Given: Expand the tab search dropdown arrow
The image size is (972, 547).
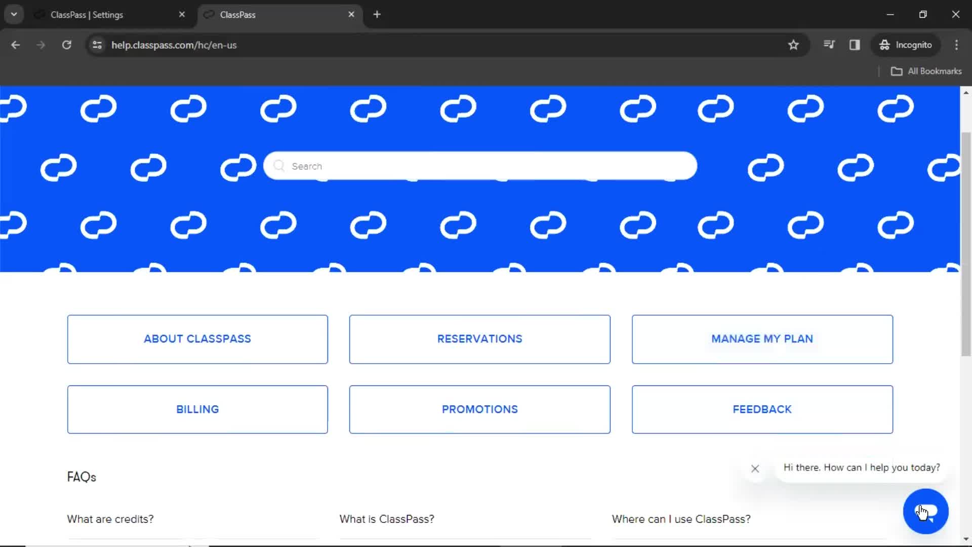Looking at the screenshot, I should point(14,15).
